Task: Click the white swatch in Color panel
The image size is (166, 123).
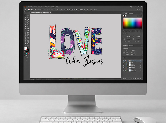Action: [x=126, y=16]
